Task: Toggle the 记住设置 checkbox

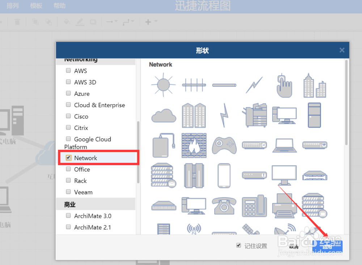Action: [238, 245]
